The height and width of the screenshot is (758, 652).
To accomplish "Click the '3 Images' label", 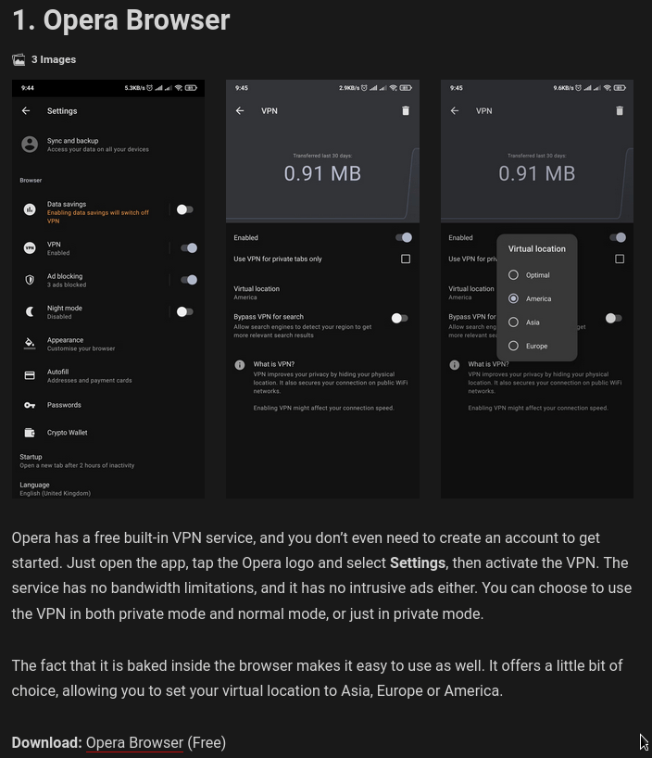I will tap(54, 59).
